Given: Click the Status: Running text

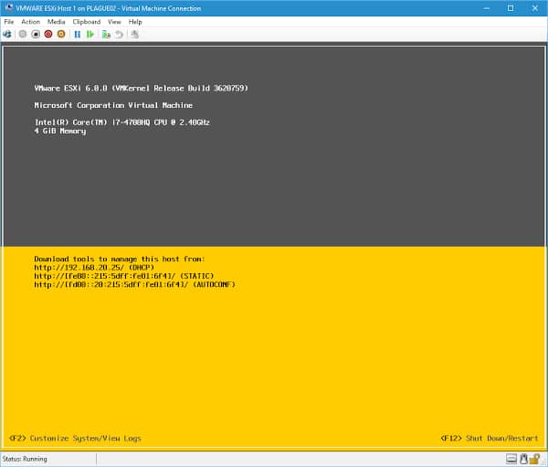Looking at the screenshot, I should click(25, 459).
